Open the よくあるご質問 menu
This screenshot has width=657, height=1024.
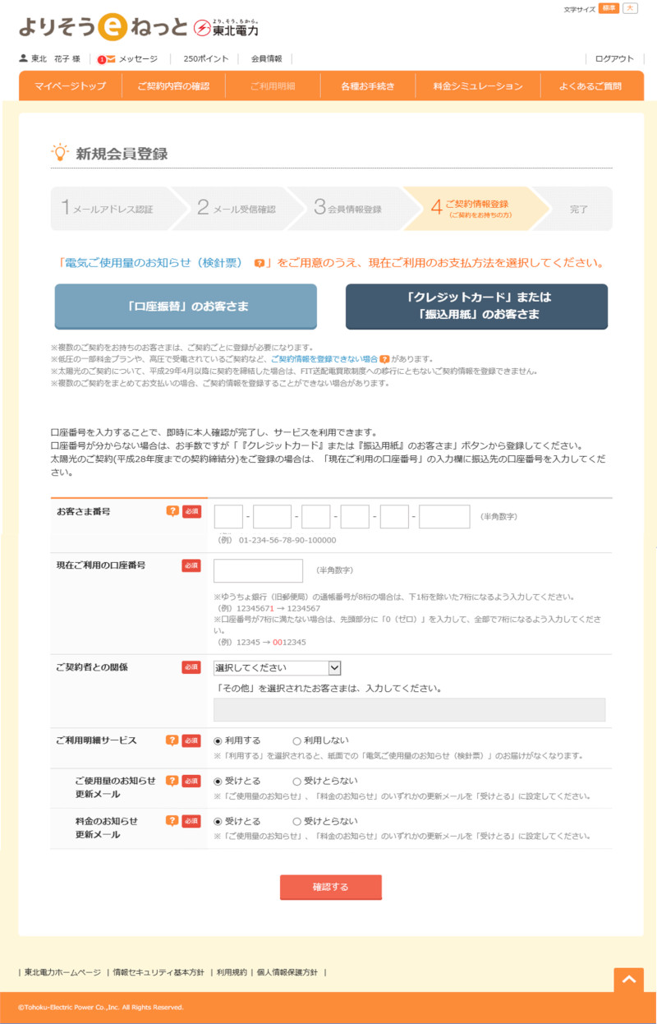point(590,85)
